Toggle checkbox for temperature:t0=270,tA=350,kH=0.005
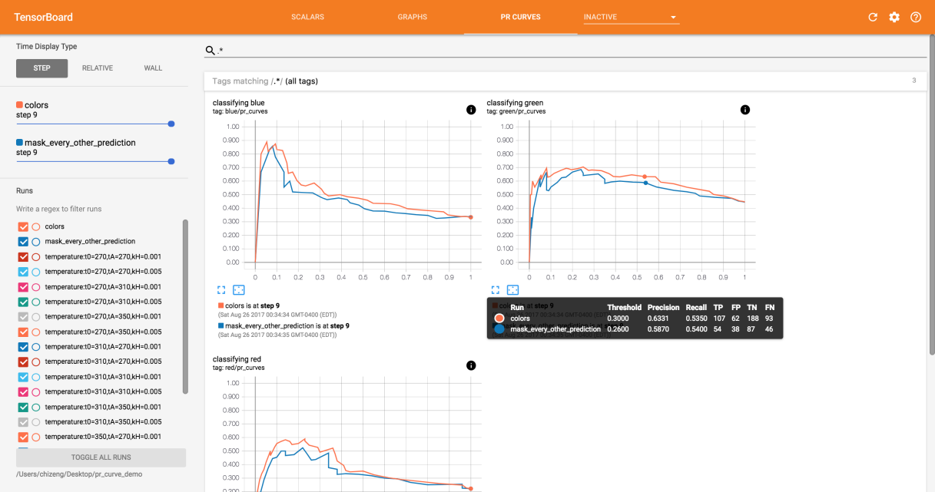This screenshot has height=492, width=935. (23, 332)
